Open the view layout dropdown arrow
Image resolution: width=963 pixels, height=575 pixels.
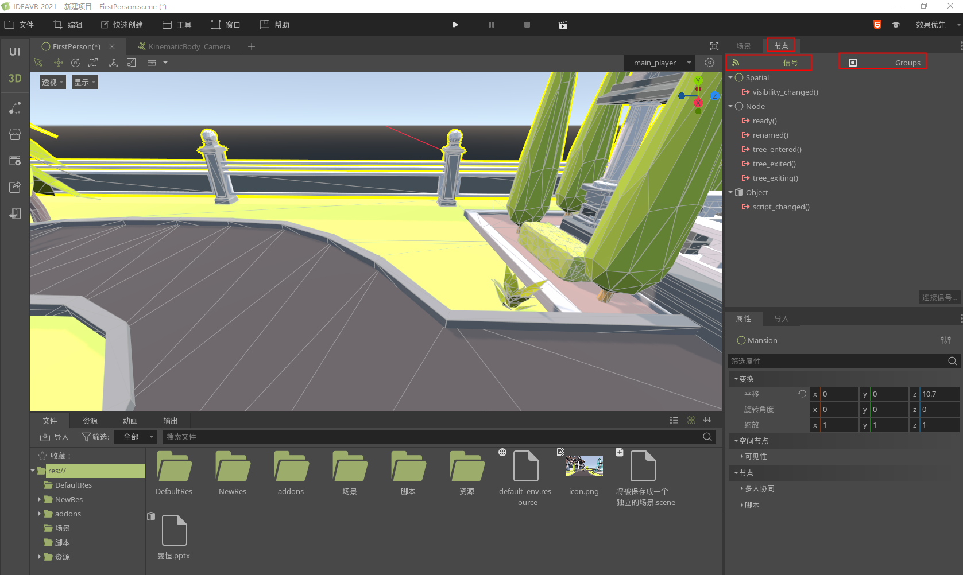[165, 63]
